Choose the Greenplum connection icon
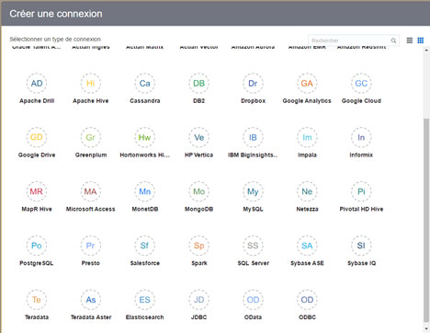The width and height of the screenshot is (430, 333). pyautogui.click(x=91, y=137)
